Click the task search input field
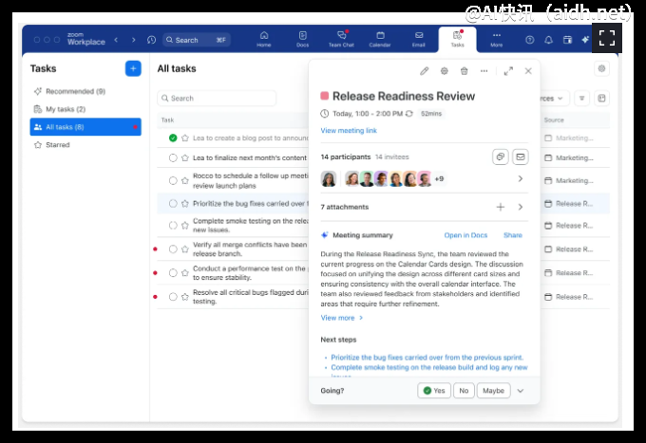646x443 pixels. coord(217,98)
